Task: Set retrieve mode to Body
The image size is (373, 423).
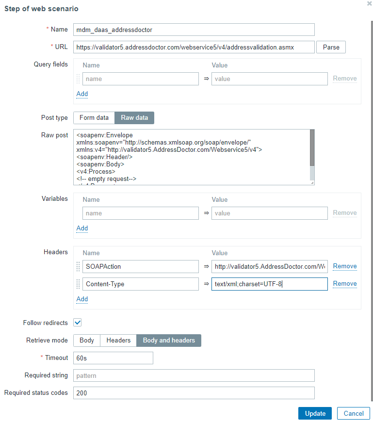Action: coord(87,341)
